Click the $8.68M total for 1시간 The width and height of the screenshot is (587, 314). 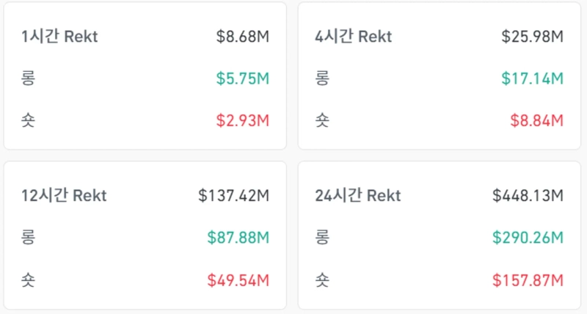(243, 36)
